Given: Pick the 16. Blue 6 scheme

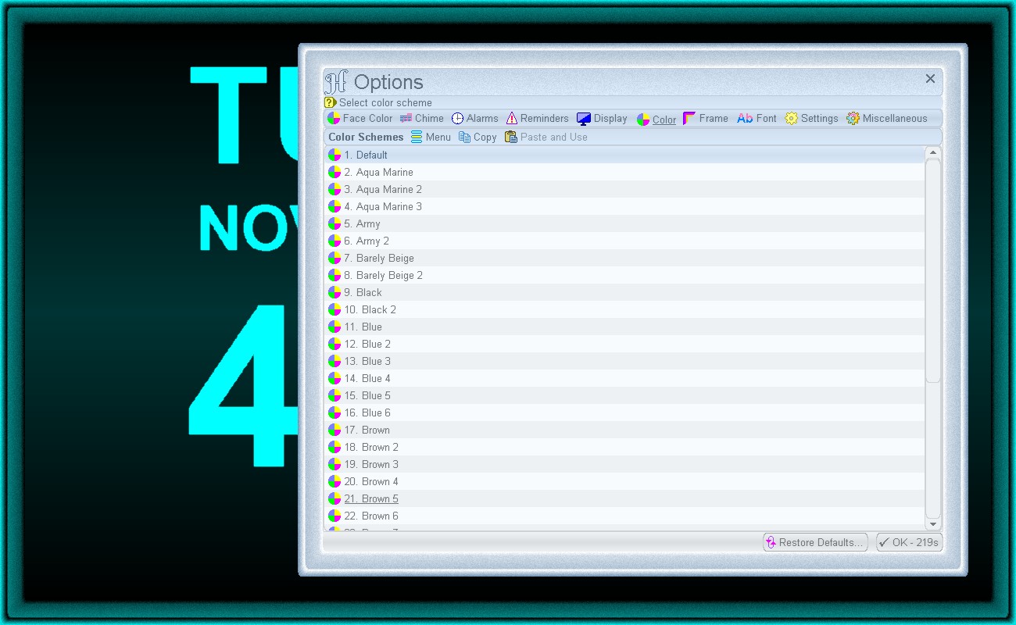Looking at the screenshot, I should tap(624, 412).
